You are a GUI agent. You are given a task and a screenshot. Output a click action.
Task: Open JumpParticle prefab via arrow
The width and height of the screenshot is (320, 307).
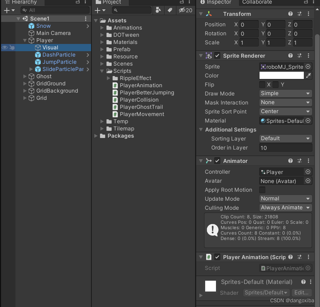(x=88, y=62)
